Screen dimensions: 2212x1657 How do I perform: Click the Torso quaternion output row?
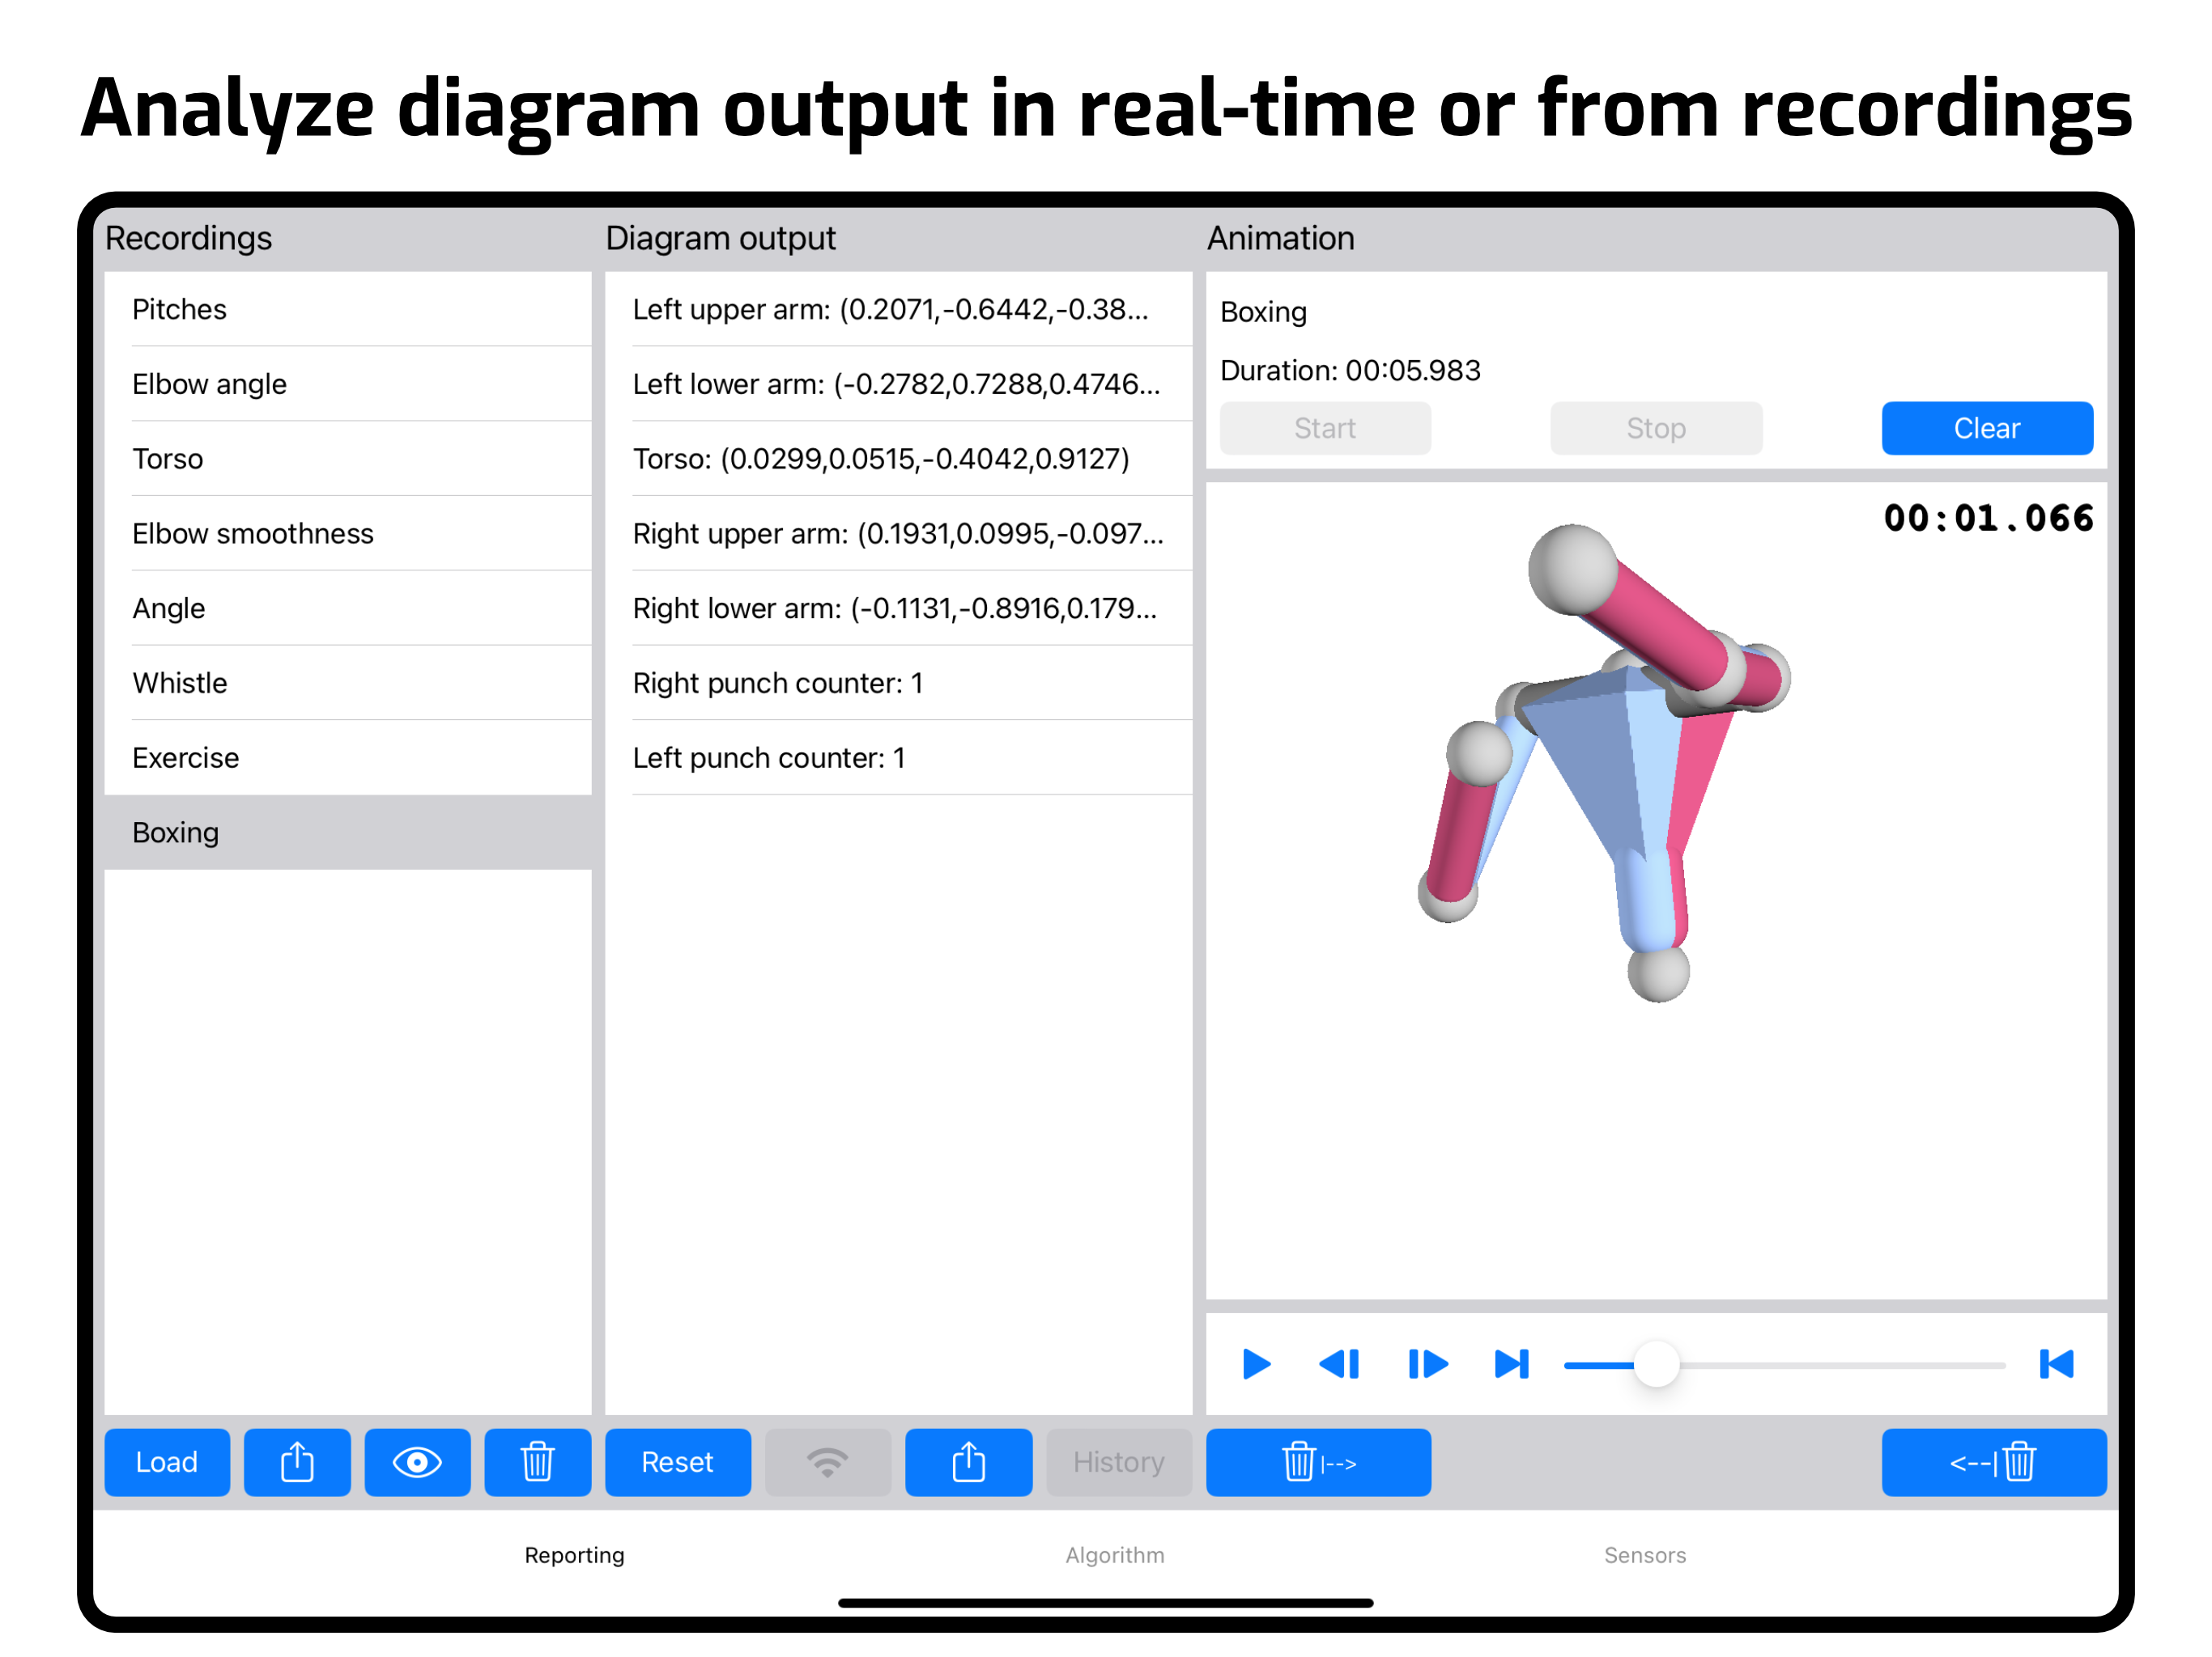[899, 459]
